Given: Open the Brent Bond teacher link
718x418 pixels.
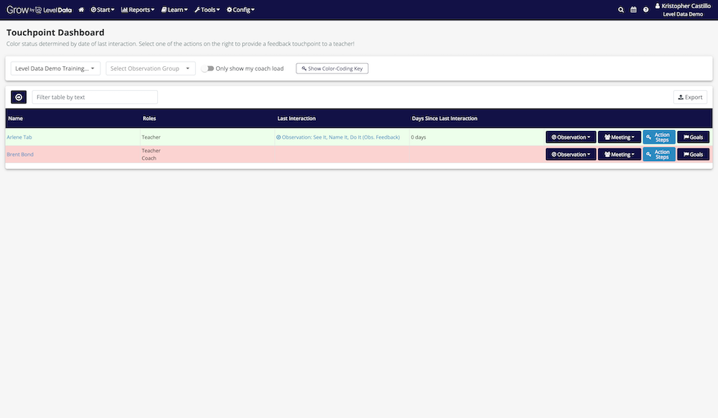Looking at the screenshot, I should [20, 155].
